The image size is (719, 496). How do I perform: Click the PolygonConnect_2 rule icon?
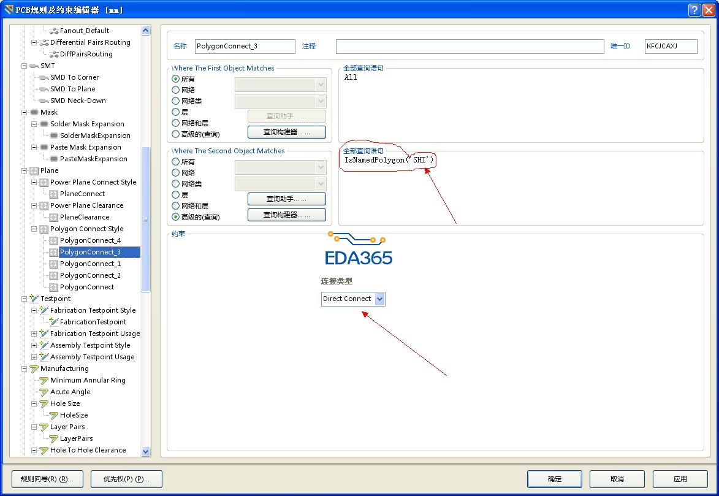[x=54, y=275]
